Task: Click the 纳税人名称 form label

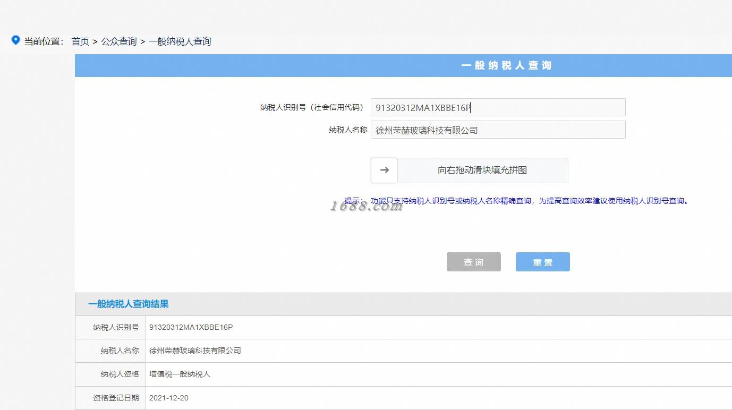Action: point(348,130)
